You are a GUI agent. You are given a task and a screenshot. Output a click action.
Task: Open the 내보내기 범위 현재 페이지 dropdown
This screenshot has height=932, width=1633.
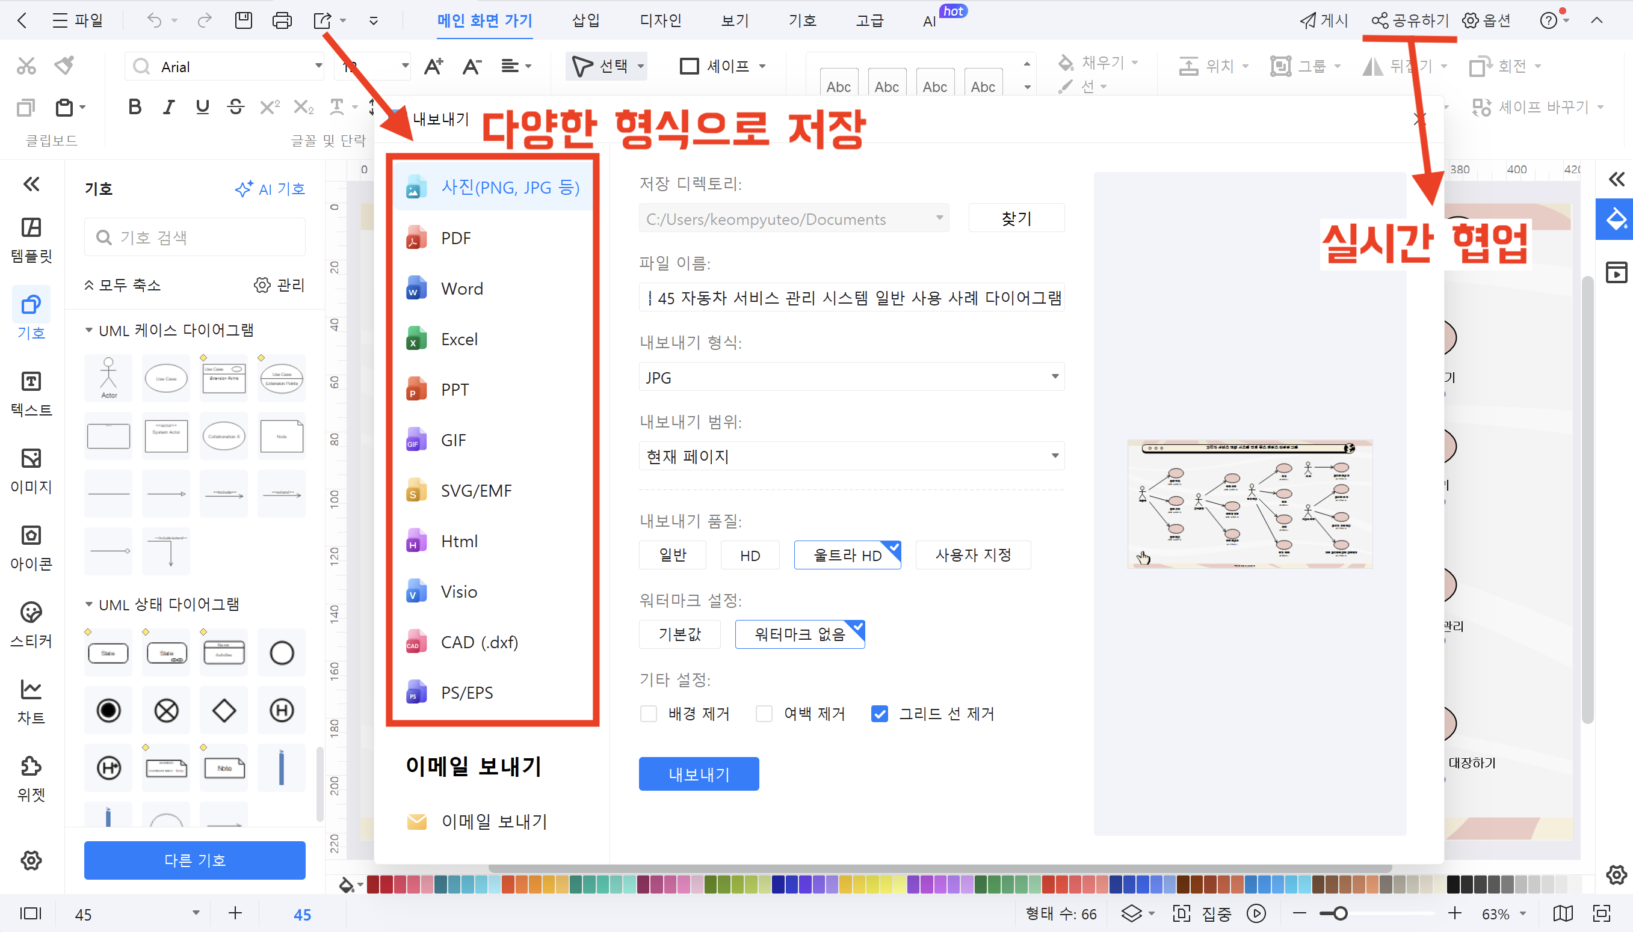(851, 456)
